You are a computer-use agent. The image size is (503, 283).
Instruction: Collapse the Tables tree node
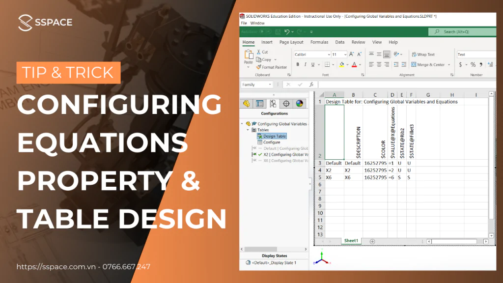248,130
